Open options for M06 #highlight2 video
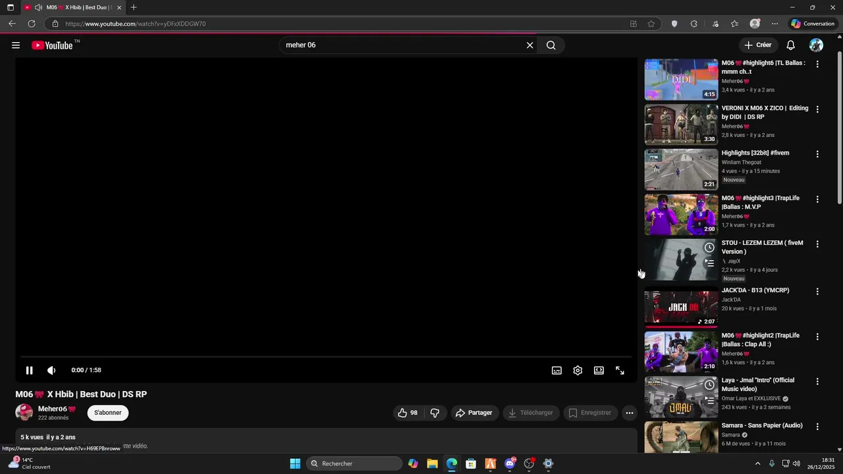Image resolution: width=843 pixels, height=474 pixels. [x=817, y=336]
